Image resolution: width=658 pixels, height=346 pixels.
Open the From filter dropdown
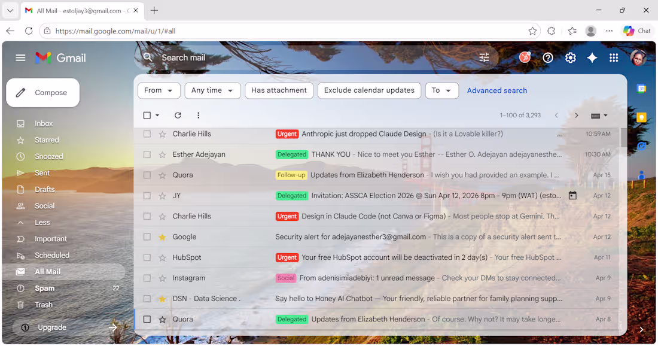point(159,90)
